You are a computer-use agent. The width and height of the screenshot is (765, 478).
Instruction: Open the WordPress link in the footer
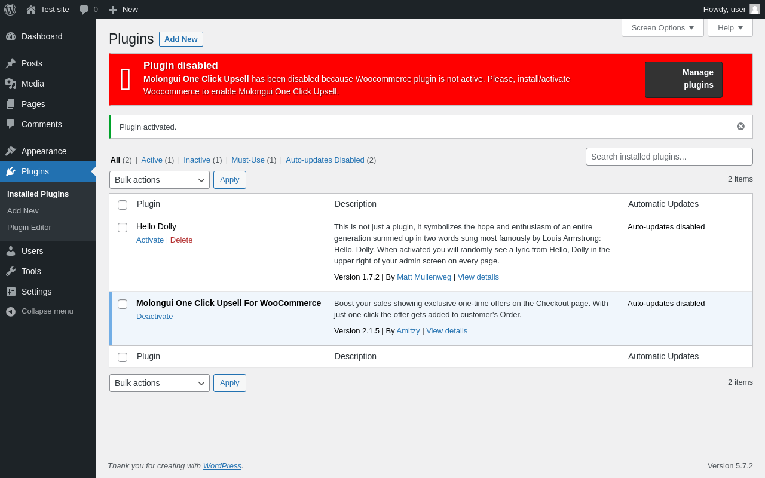(x=222, y=466)
